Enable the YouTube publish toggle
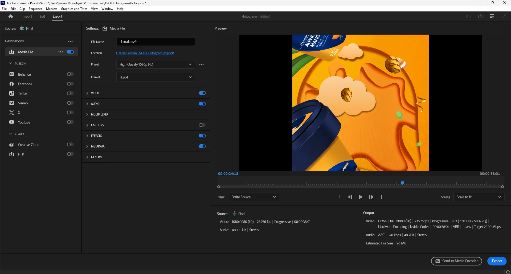Image resolution: width=511 pixels, height=274 pixels. click(70, 122)
